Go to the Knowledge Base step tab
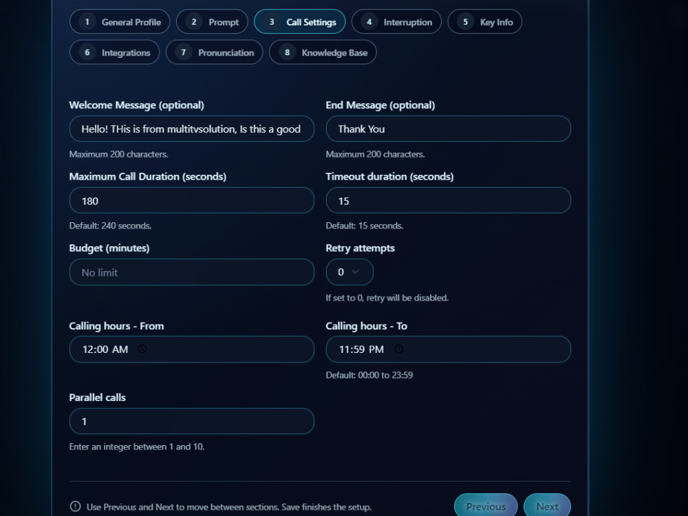This screenshot has width=688, height=516. [x=323, y=52]
